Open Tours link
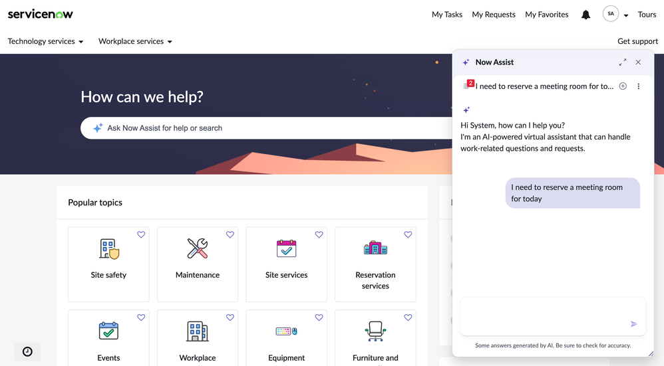664x366 pixels. tap(647, 15)
